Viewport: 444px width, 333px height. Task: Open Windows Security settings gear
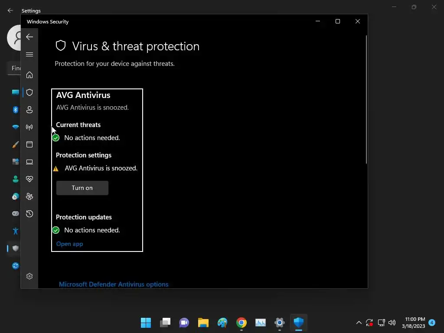(29, 276)
